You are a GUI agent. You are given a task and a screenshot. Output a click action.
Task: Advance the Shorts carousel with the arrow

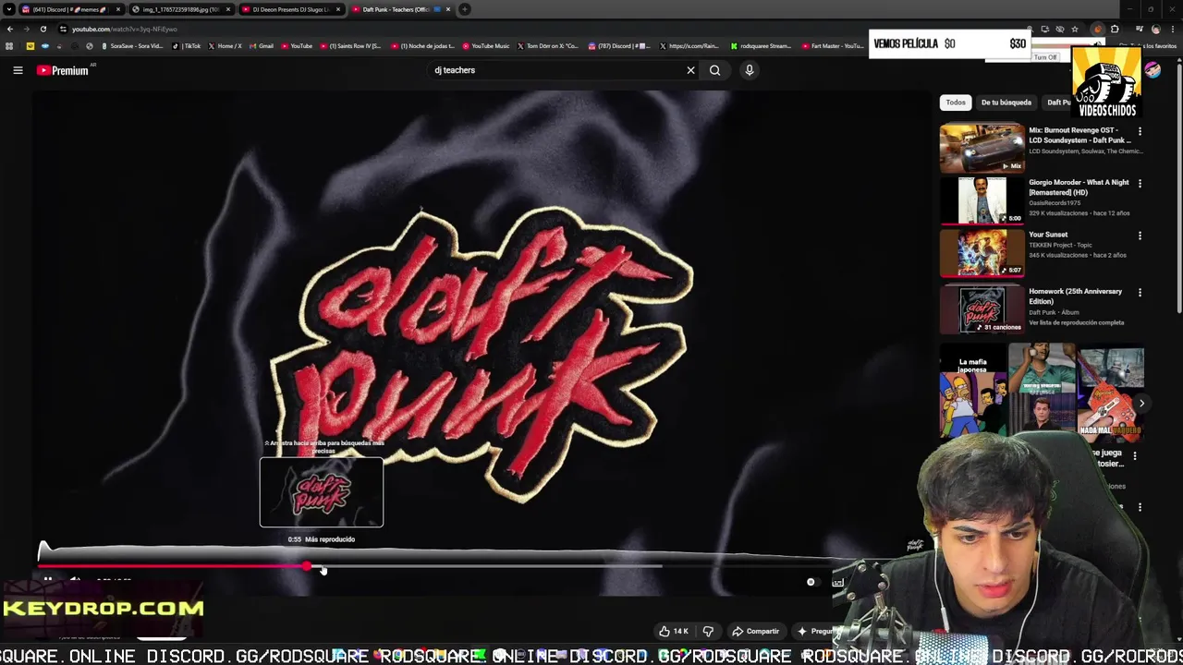coord(1141,404)
